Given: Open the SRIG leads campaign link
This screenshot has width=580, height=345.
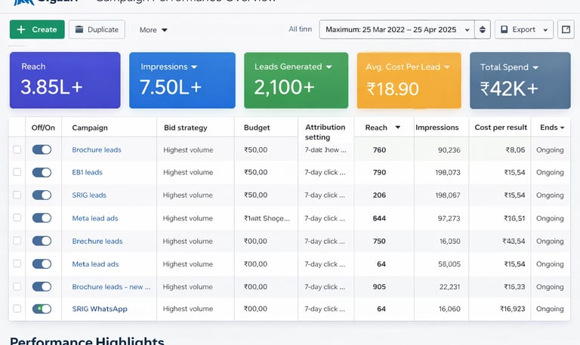Looking at the screenshot, I should 89,195.
